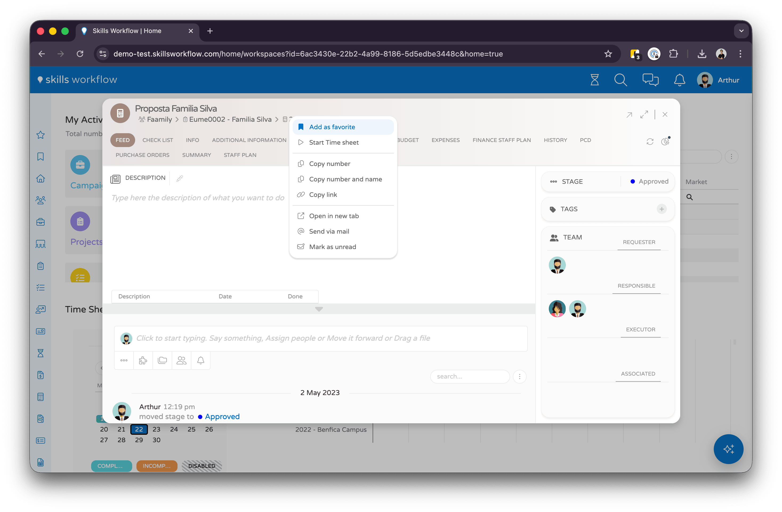Open the Approved stage dropdown

(x=649, y=182)
